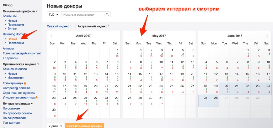Open Топ-ссылающийся контент link
The height and width of the screenshot is (128, 273).
coord(22,53)
